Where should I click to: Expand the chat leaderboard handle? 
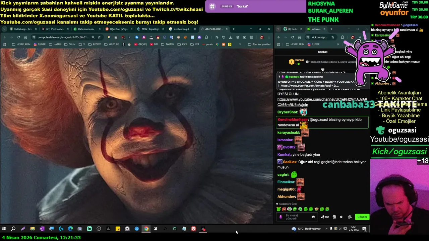(x=322, y=70)
